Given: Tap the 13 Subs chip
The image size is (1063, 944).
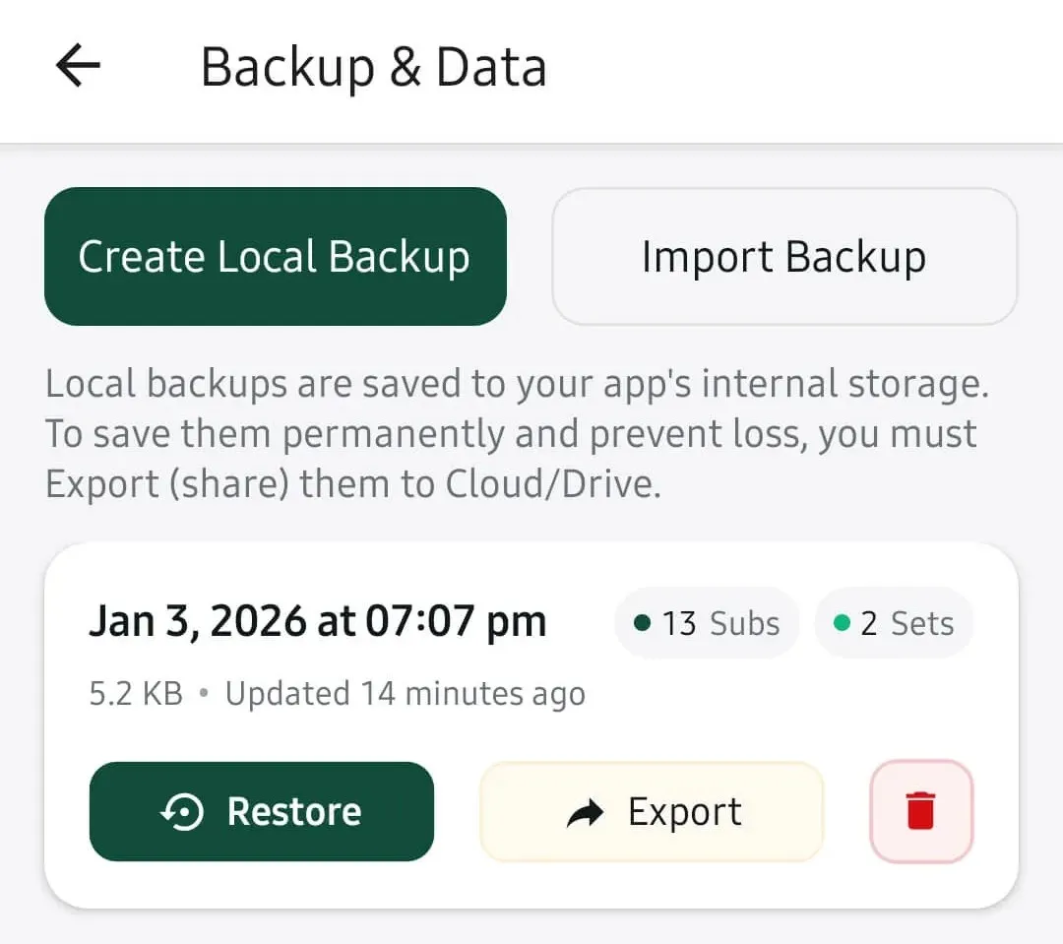Looking at the screenshot, I should coord(708,623).
